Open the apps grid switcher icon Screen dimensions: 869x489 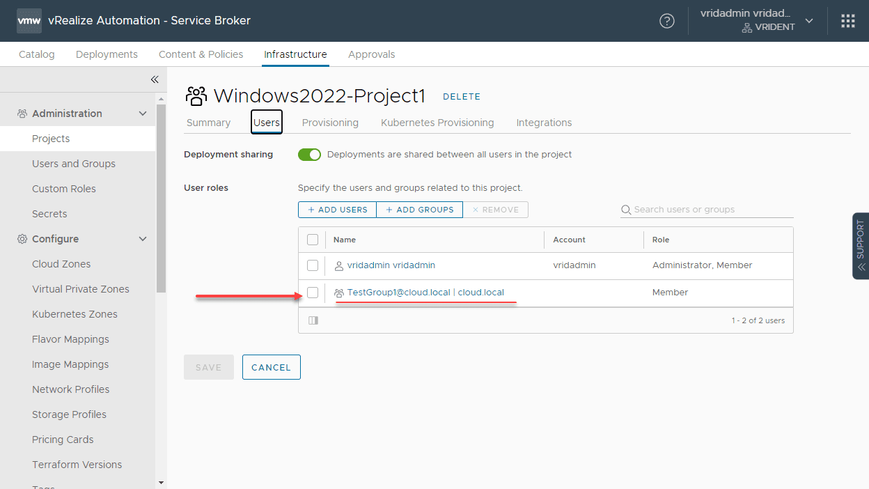[x=848, y=21]
